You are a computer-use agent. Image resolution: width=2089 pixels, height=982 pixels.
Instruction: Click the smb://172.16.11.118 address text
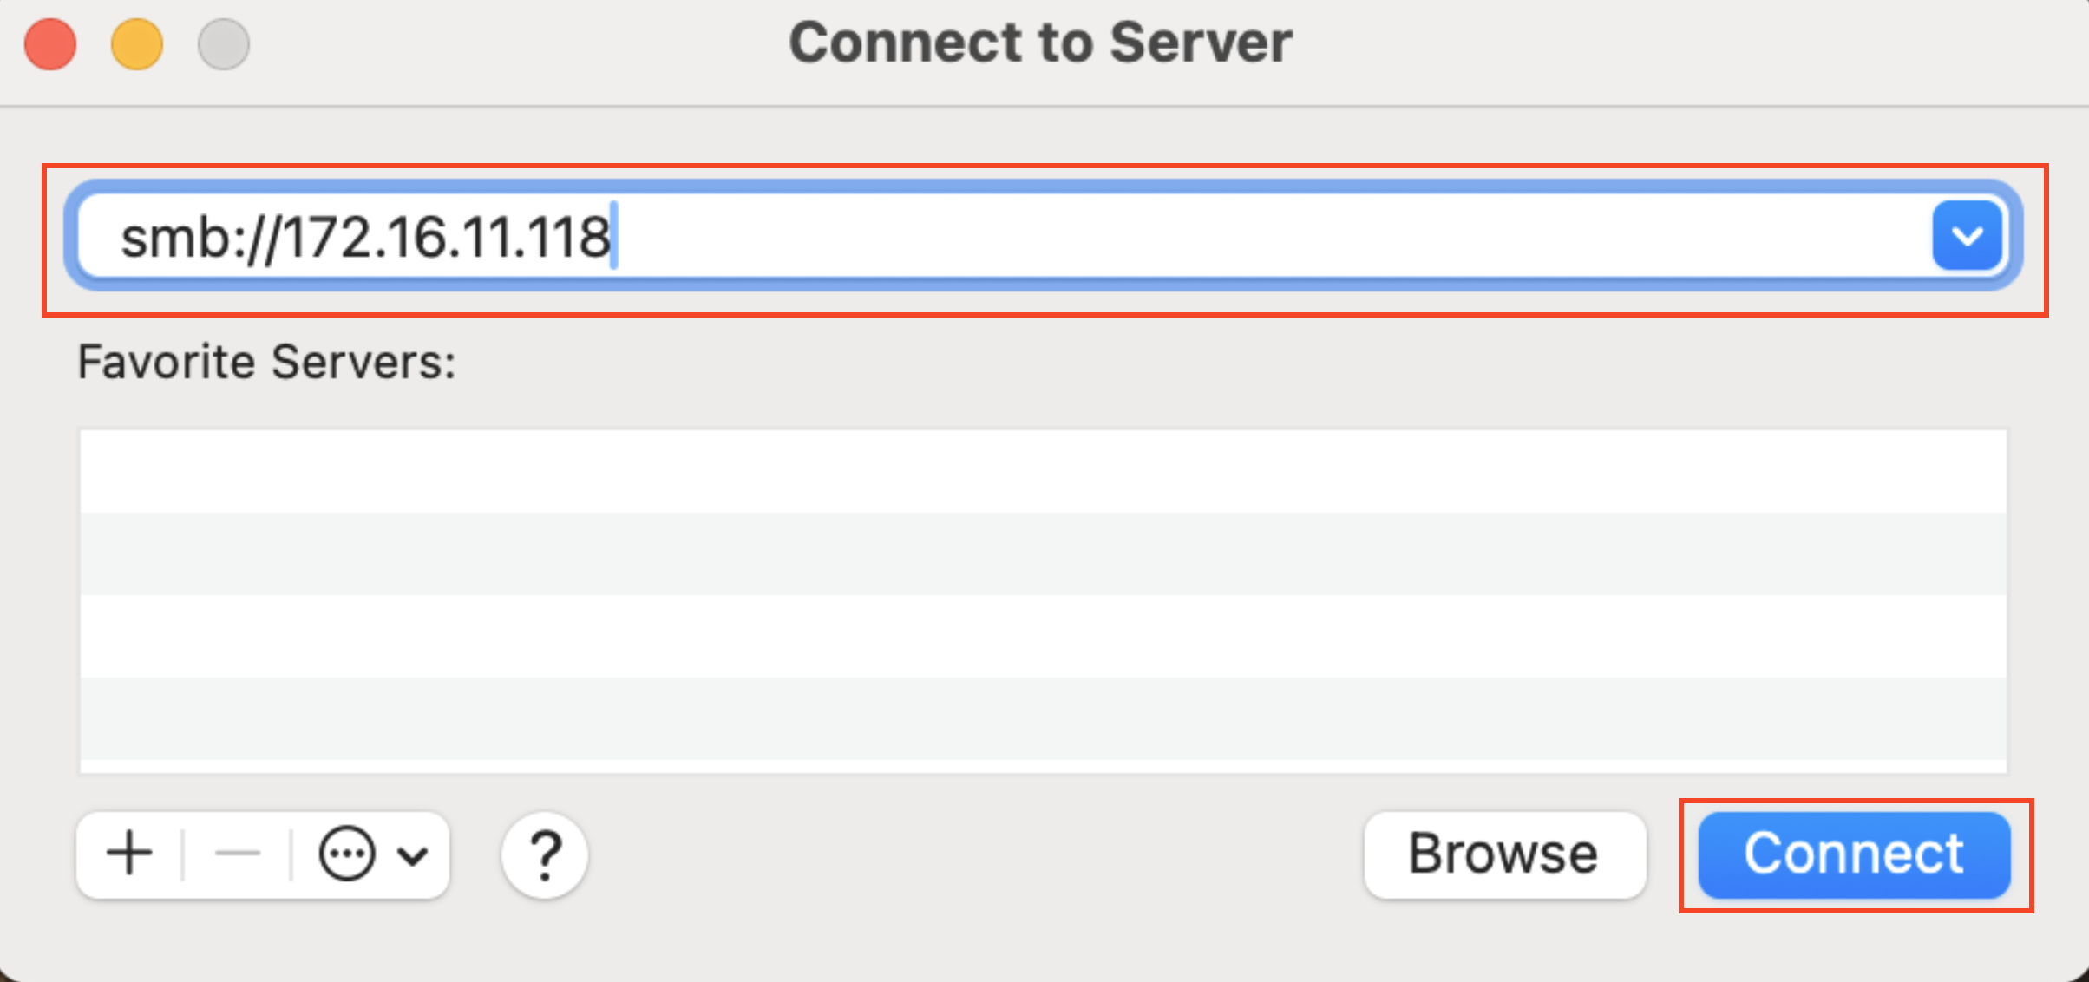tap(365, 238)
